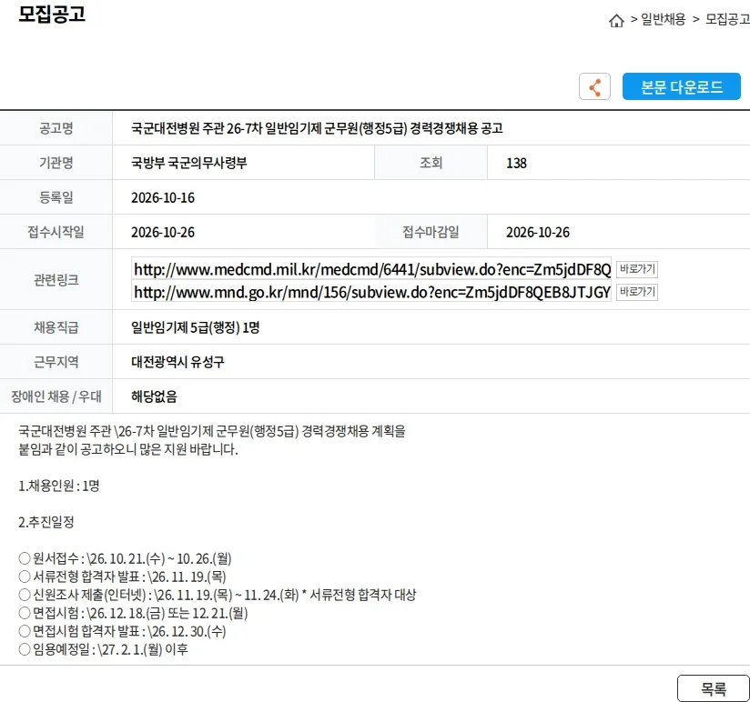Image resolution: width=750 pixels, height=702 pixels.
Task: Open 모집공고 breadcrumb link
Action: tap(727, 19)
